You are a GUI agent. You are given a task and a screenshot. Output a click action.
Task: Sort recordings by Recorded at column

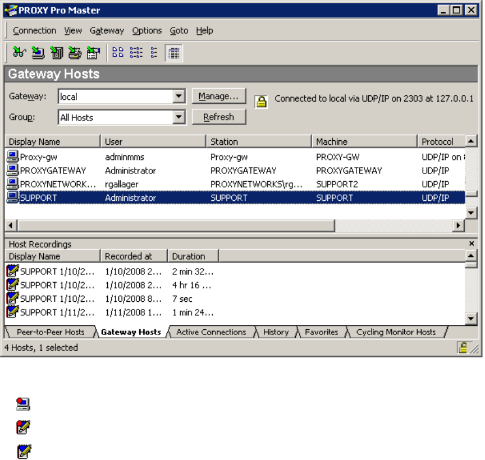(134, 256)
